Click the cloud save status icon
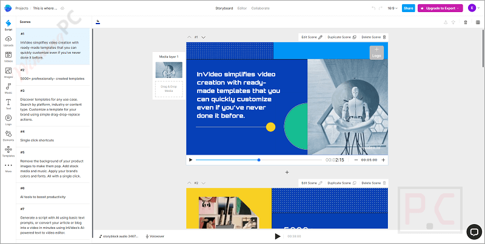The height and width of the screenshot is (244, 485). click(x=62, y=8)
